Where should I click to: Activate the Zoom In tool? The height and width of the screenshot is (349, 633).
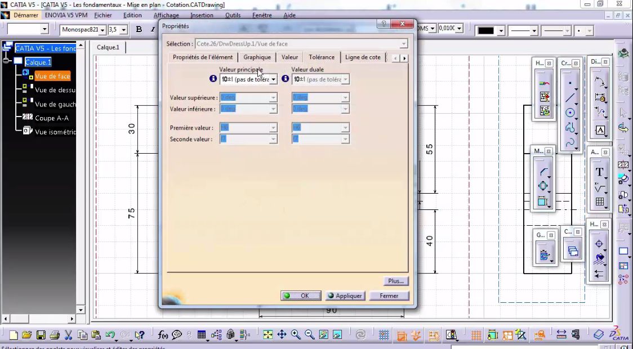[296, 333]
